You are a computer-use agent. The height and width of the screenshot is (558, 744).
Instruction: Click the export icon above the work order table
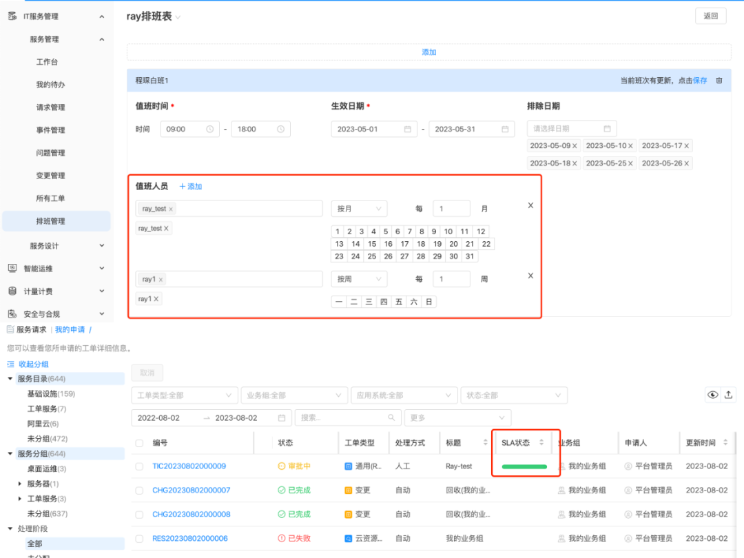pyautogui.click(x=730, y=394)
